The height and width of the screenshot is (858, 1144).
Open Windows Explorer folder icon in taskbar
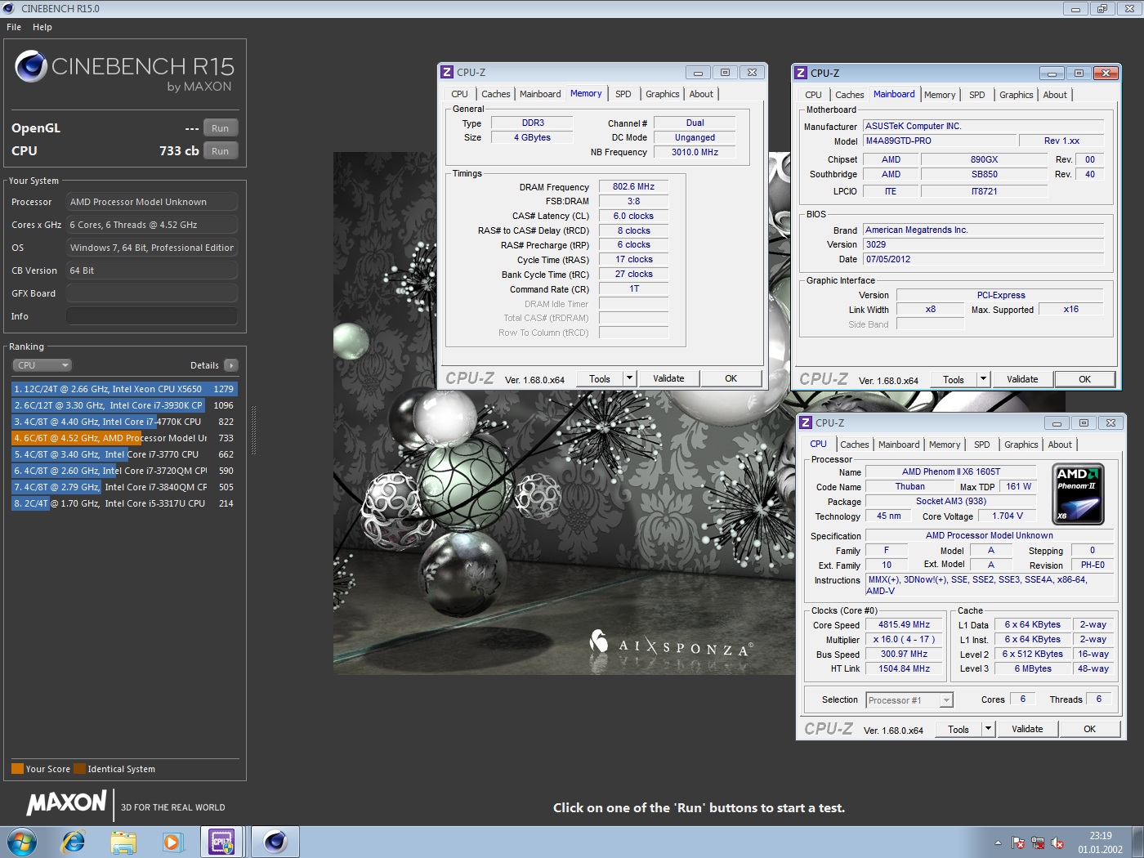(x=123, y=842)
